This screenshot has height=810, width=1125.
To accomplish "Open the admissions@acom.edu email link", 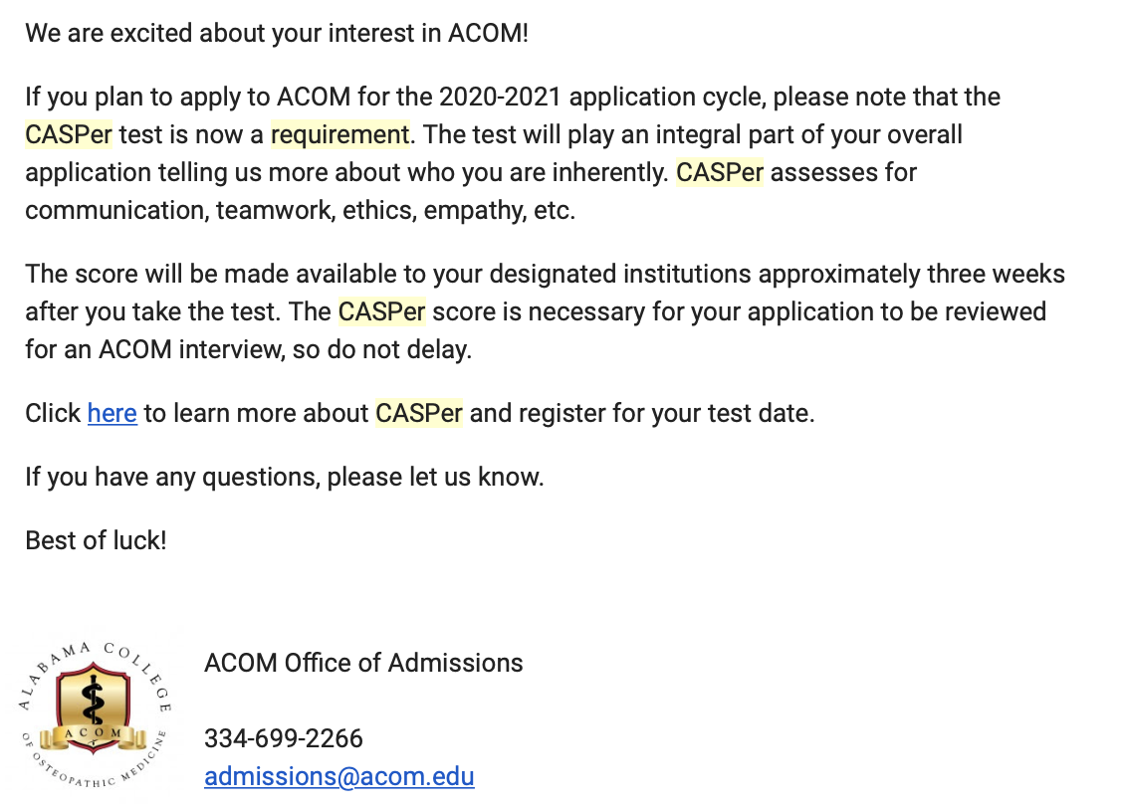I will click(338, 776).
